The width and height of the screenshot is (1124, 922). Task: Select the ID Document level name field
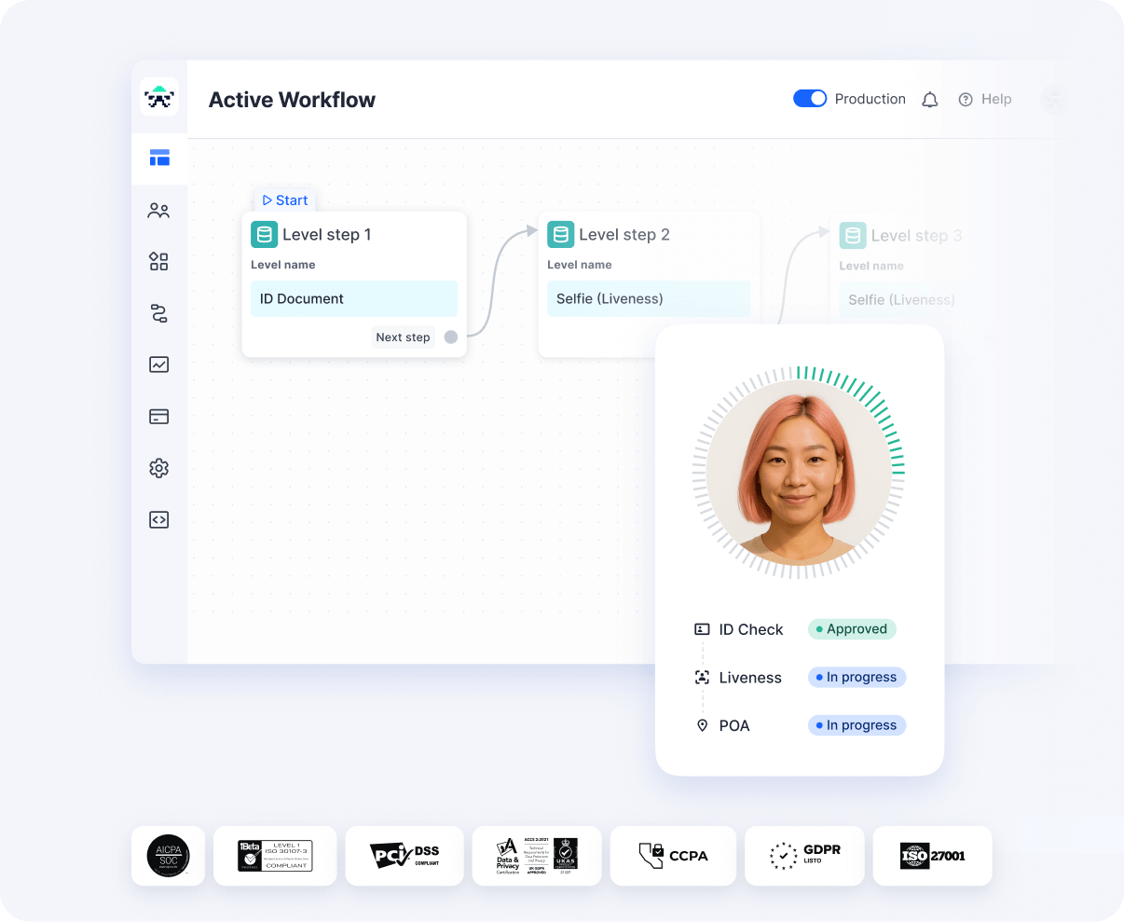click(x=354, y=299)
